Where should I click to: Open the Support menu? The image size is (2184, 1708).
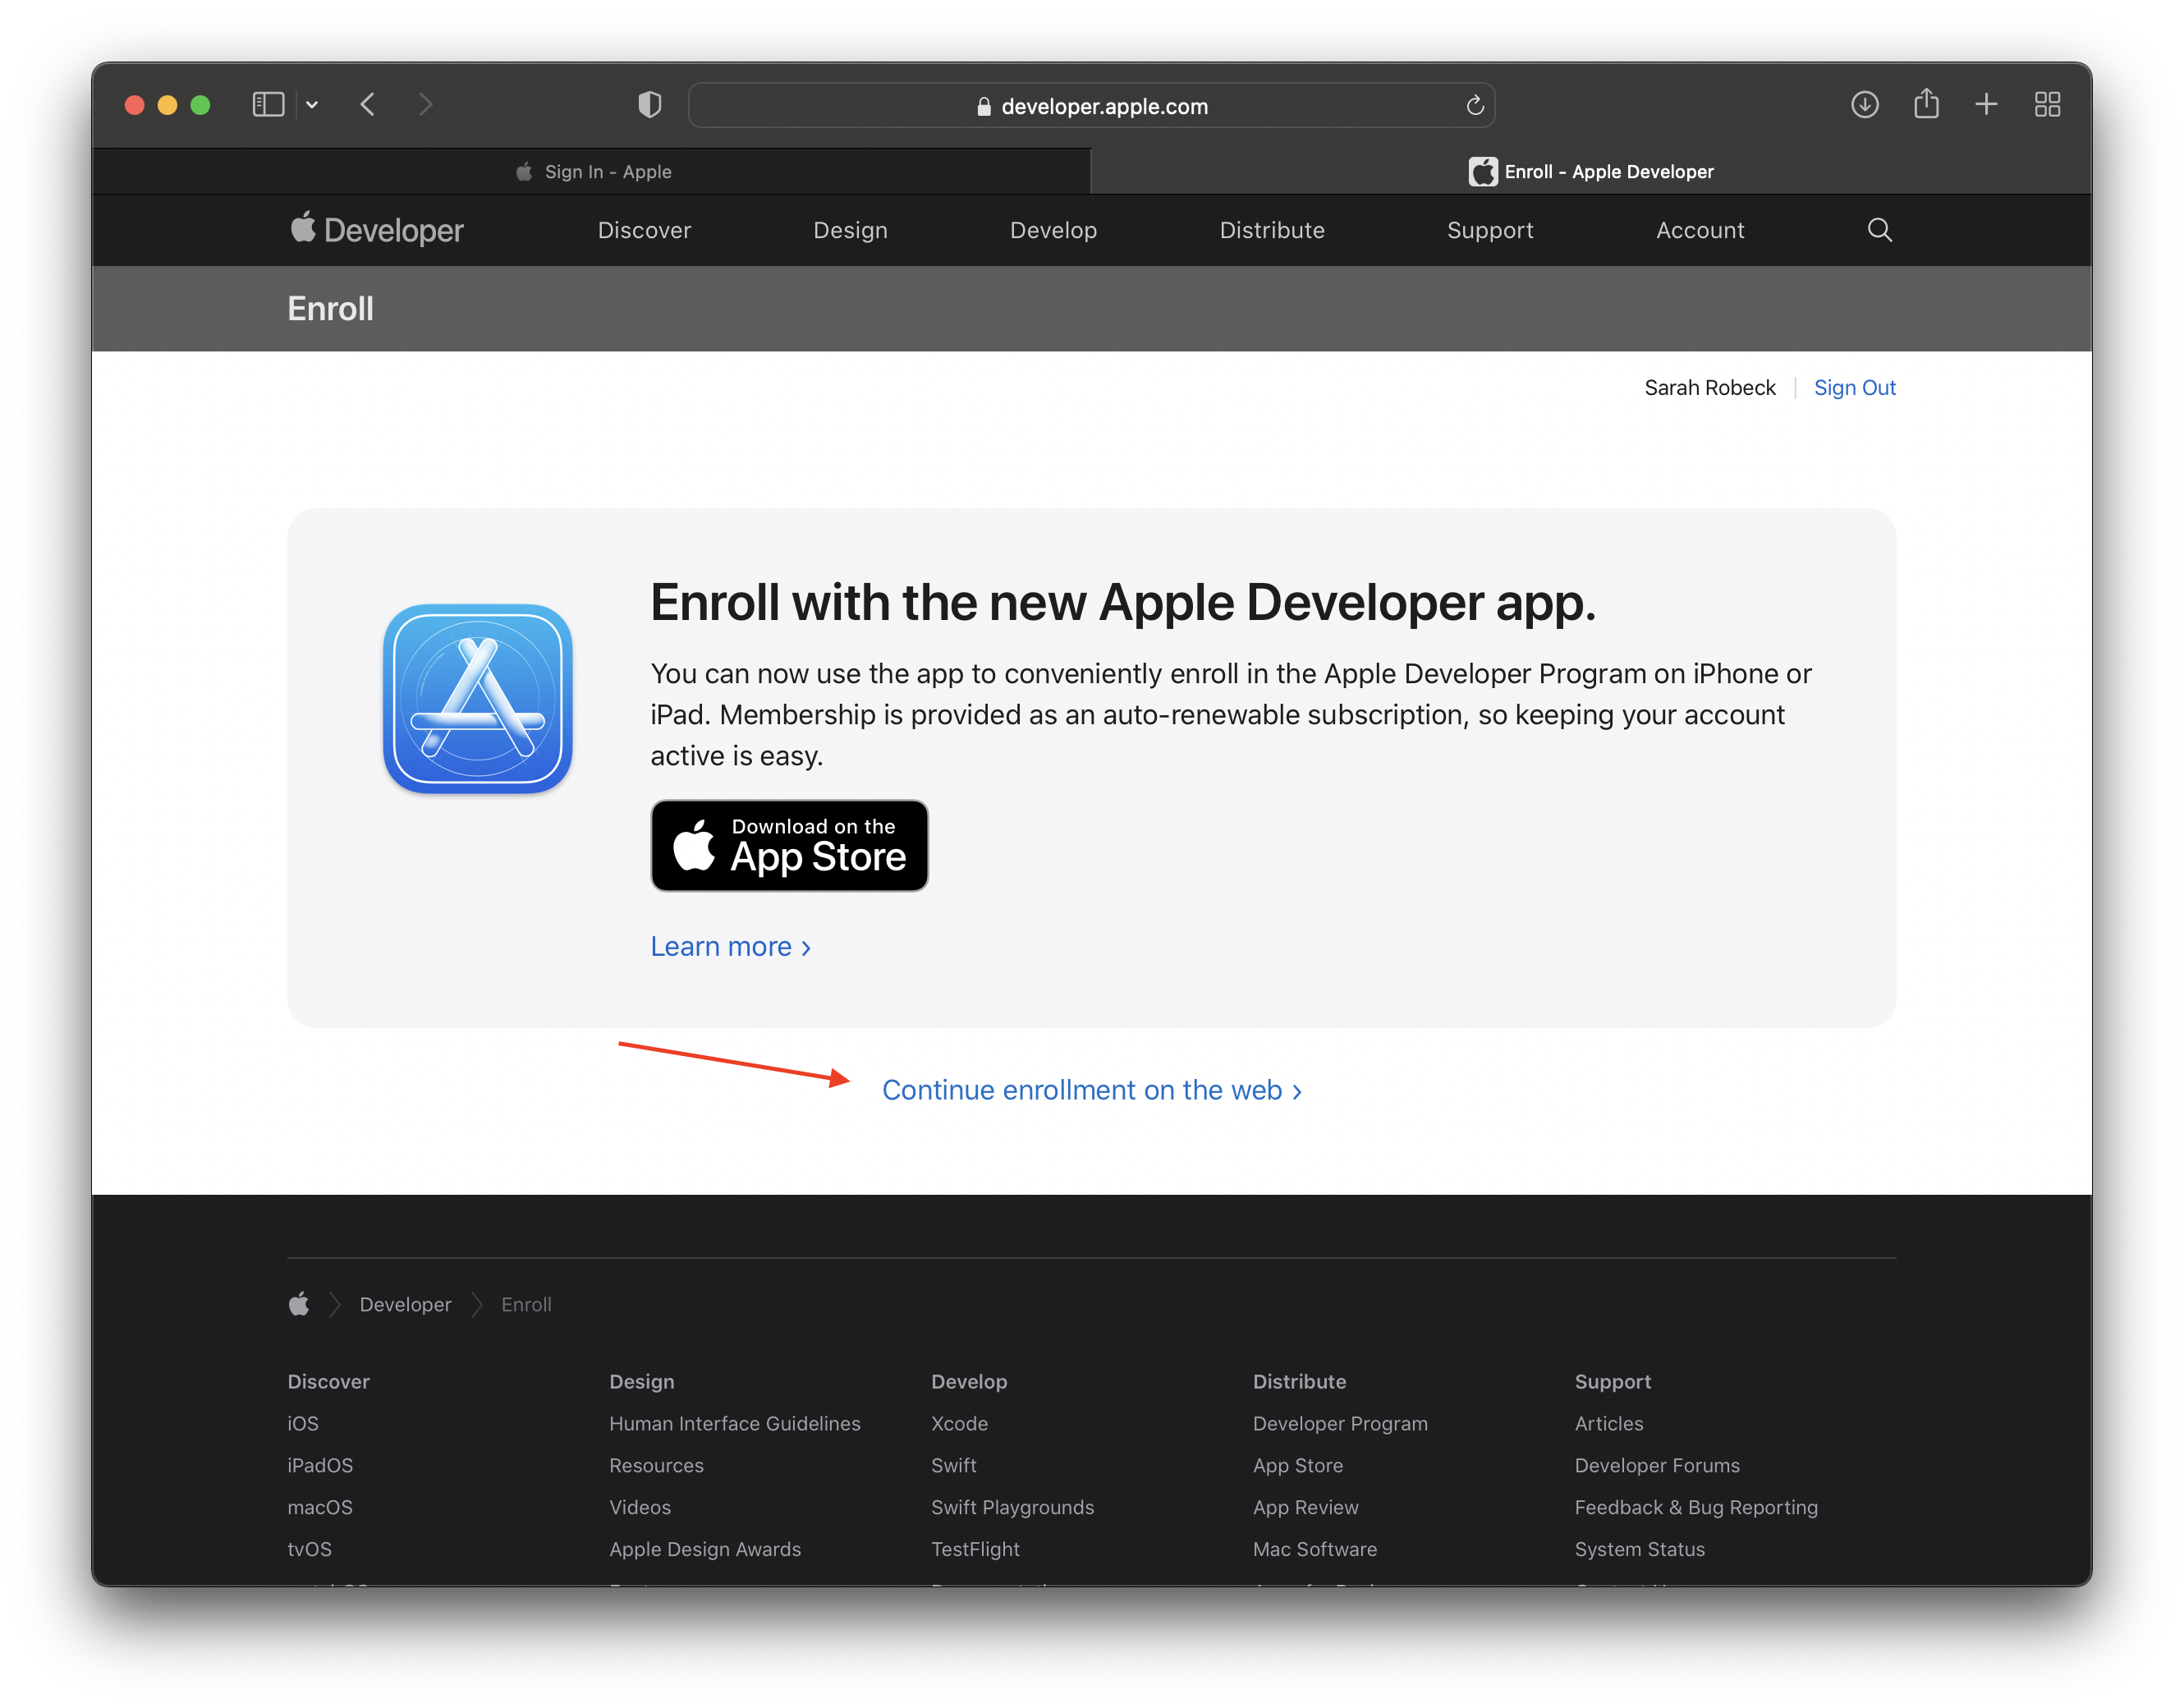(x=1490, y=231)
